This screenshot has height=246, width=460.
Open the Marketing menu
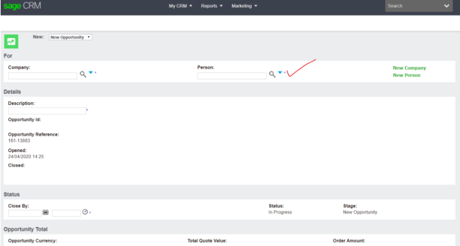click(244, 6)
